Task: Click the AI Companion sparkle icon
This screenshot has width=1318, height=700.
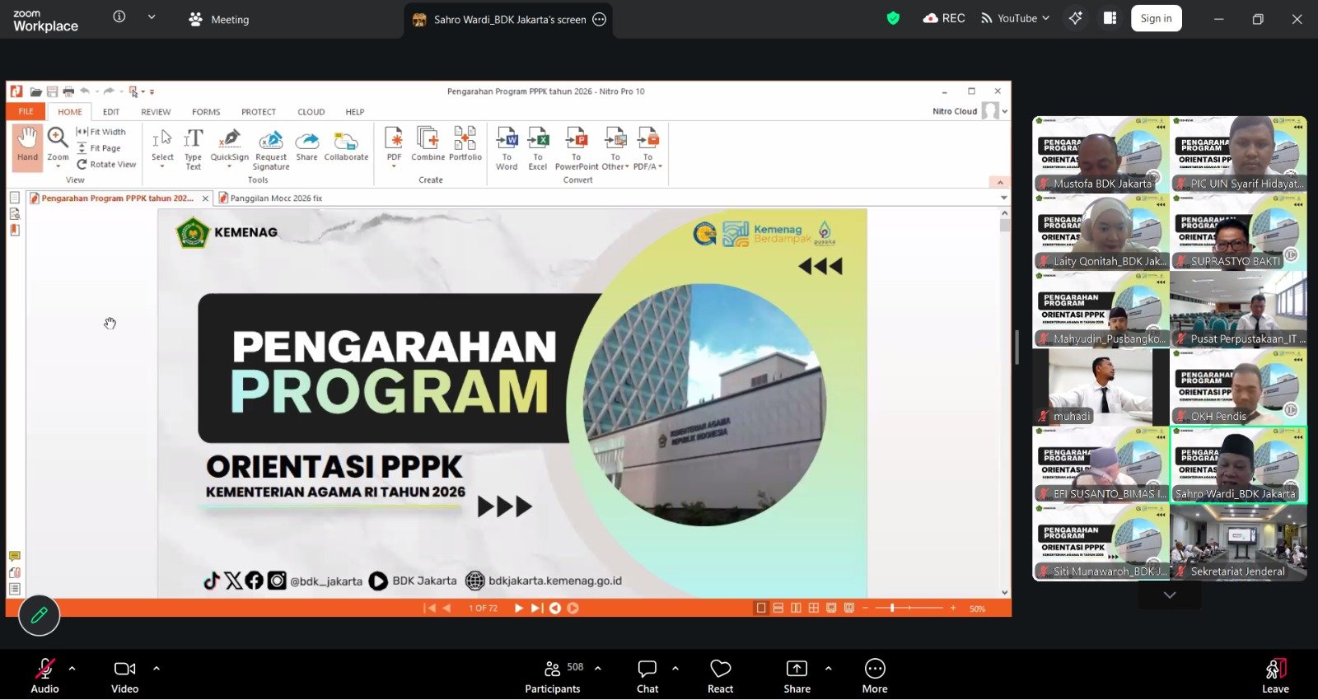Action: tap(1075, 18)
